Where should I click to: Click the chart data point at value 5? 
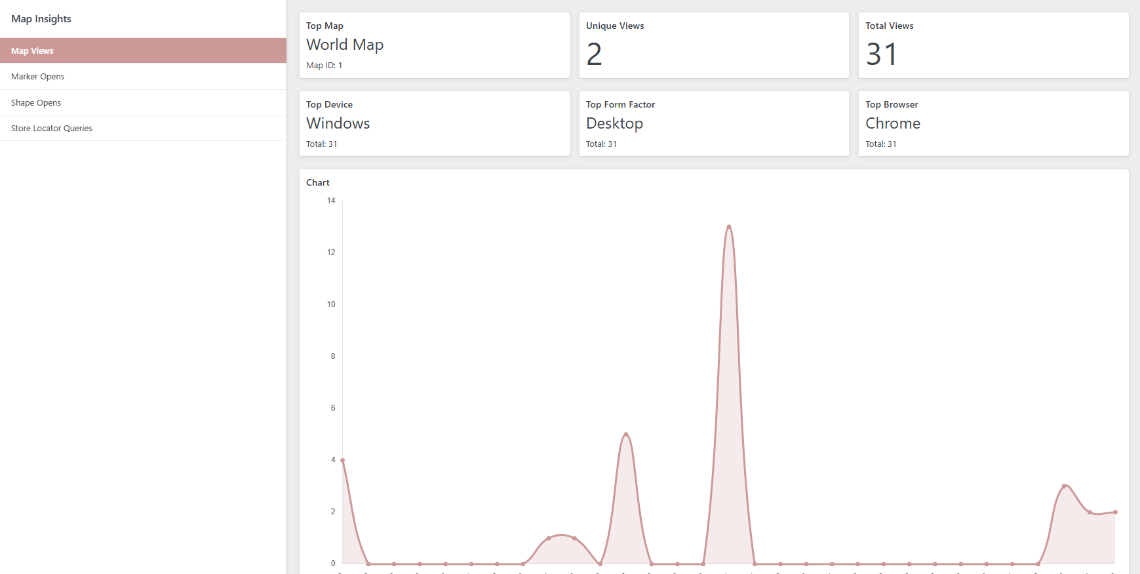click(626, 434)
